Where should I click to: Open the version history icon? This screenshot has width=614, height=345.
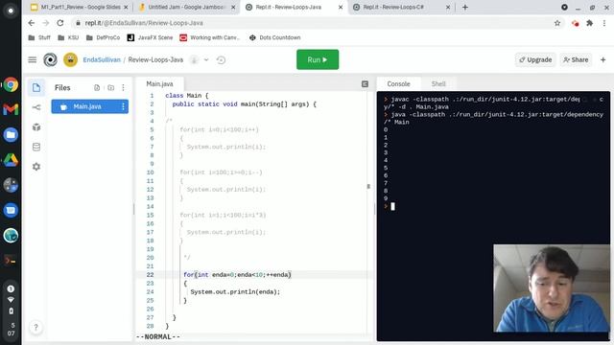[x=221, y=59]
